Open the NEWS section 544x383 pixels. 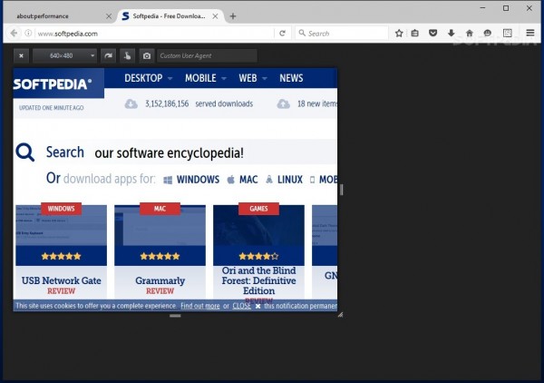(291, 78)
